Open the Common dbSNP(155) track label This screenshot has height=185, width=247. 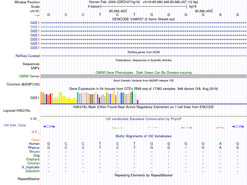pyautogui.click(x=23, y=84)
